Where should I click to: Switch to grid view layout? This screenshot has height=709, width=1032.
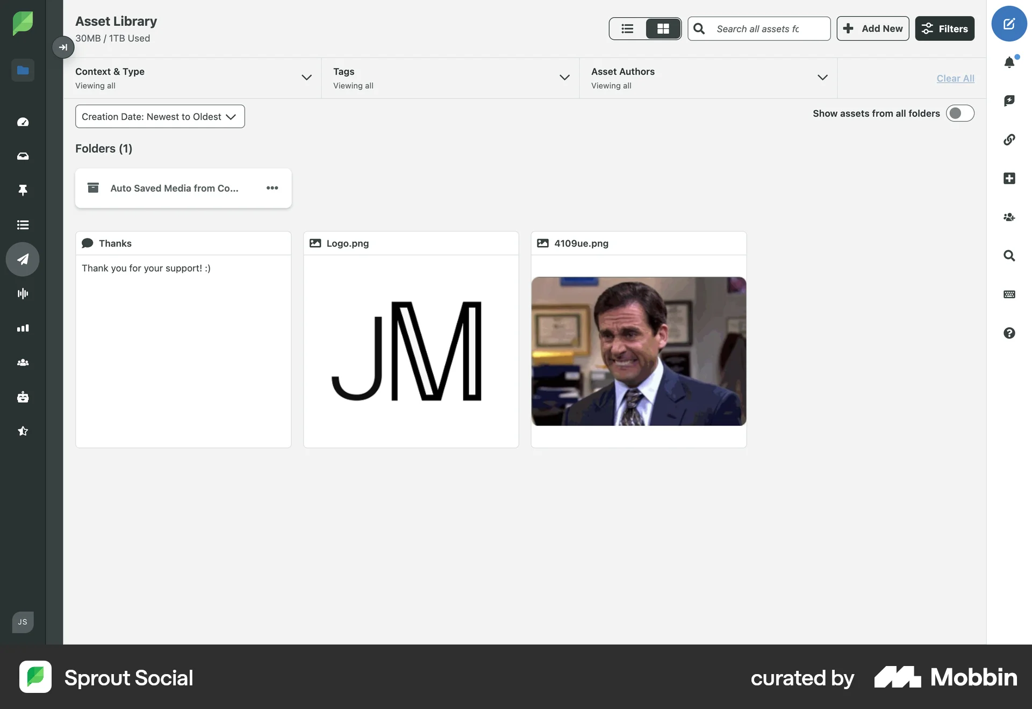[663, 28]
